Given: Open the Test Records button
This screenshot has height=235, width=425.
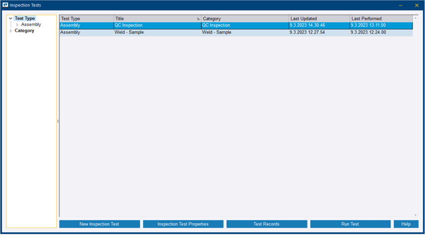Looking at the screenshot, I should (266, 224).
